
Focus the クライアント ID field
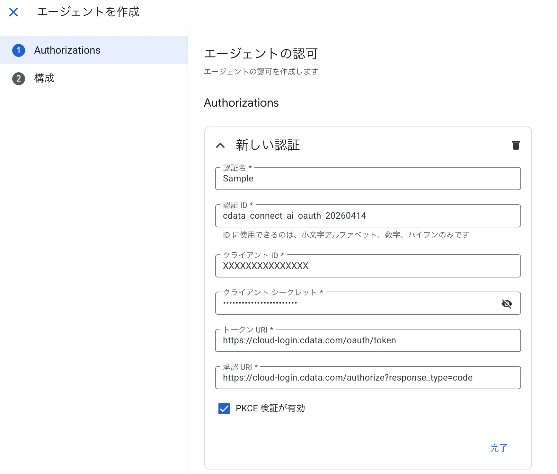click(x=353, y=266)
